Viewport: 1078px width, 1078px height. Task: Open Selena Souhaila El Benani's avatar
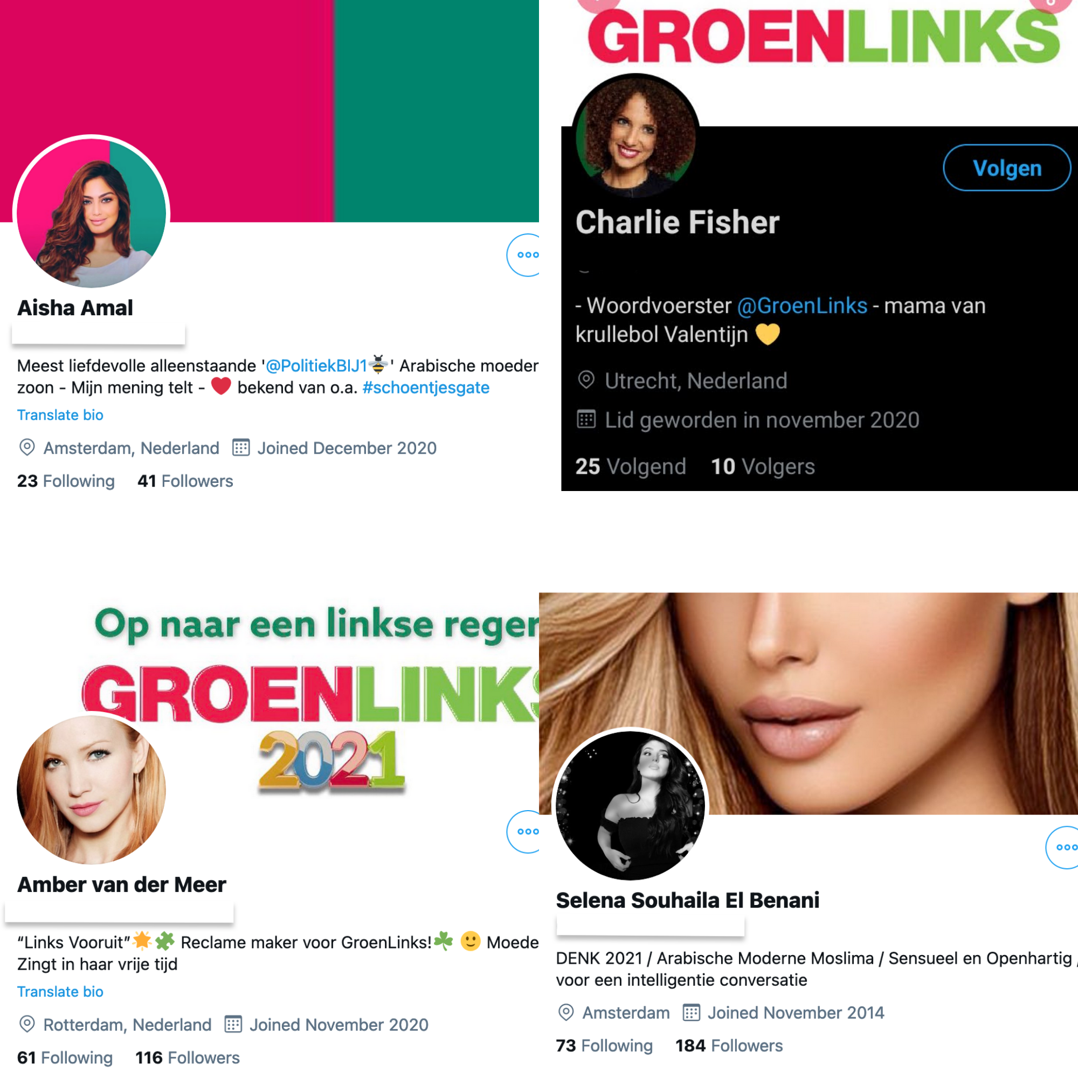pyautogui.click(x=631, y=805)
